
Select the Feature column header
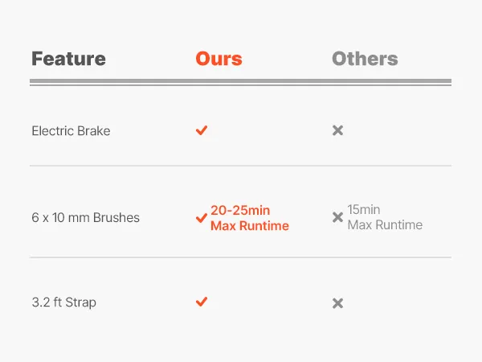[68, 59]
